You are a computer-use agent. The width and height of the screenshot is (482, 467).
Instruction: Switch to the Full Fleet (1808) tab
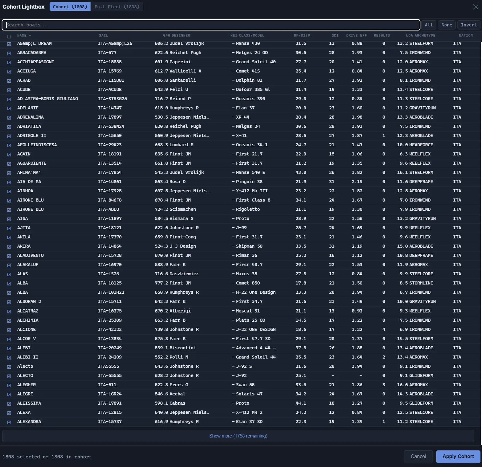117,6
